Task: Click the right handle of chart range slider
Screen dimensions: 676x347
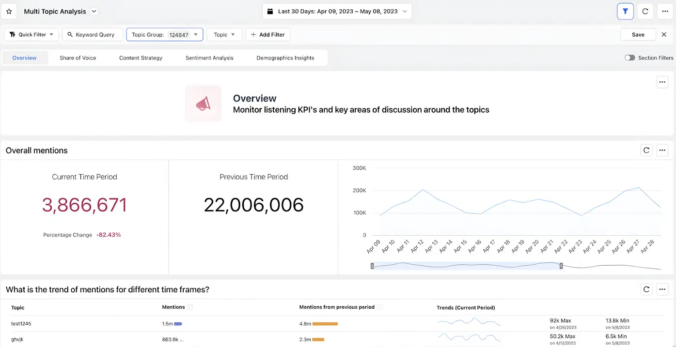Action: (x=561, y=266)
